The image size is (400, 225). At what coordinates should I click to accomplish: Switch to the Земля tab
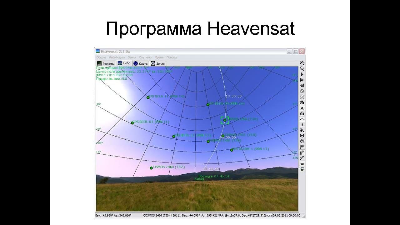coord(158,63)
